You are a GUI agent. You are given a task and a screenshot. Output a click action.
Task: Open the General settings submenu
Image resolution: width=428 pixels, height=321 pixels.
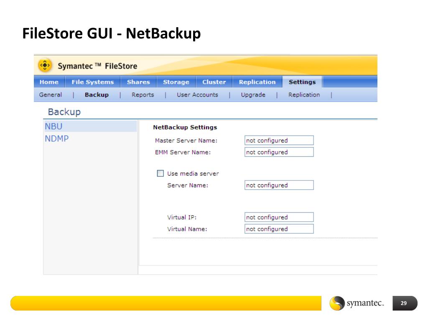coord(51,95)
